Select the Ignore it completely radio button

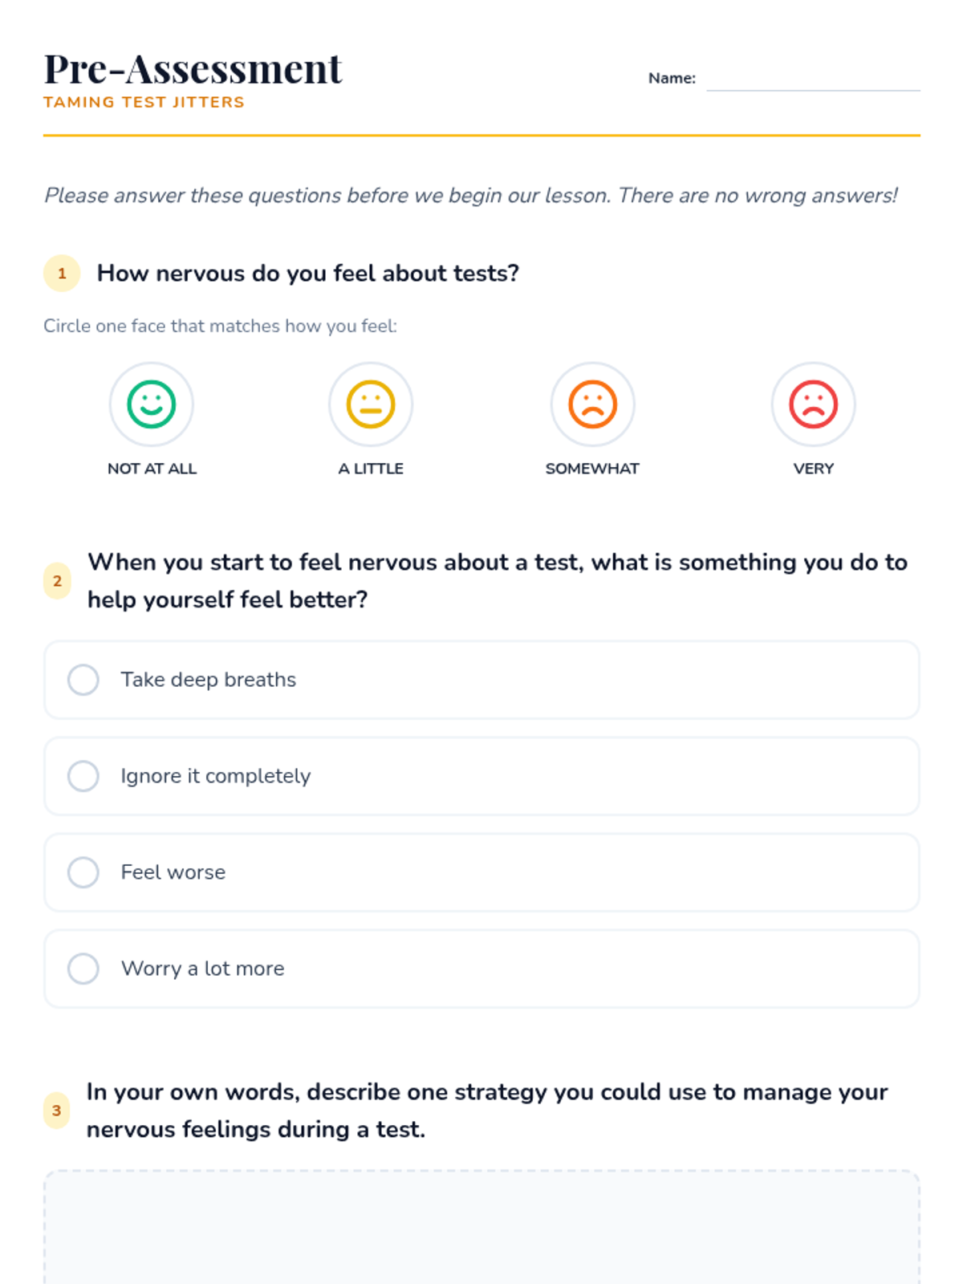click(x=83, y=776)
